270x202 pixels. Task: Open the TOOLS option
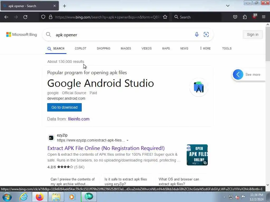point(227,48)
